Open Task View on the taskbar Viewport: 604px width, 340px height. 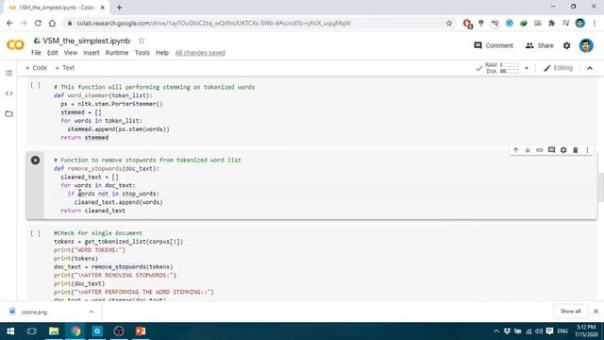tap(31, 331)
